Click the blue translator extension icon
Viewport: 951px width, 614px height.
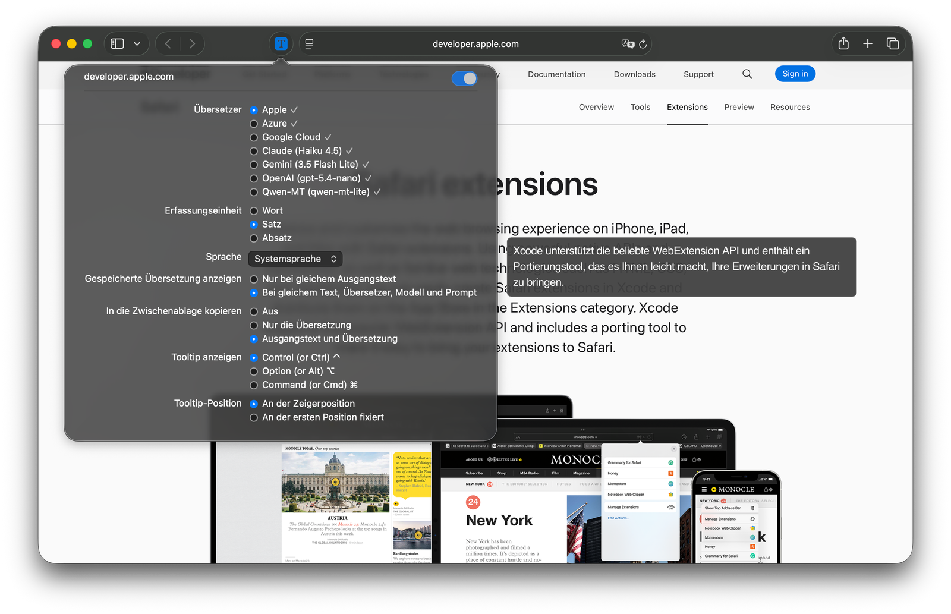[281, 43]
